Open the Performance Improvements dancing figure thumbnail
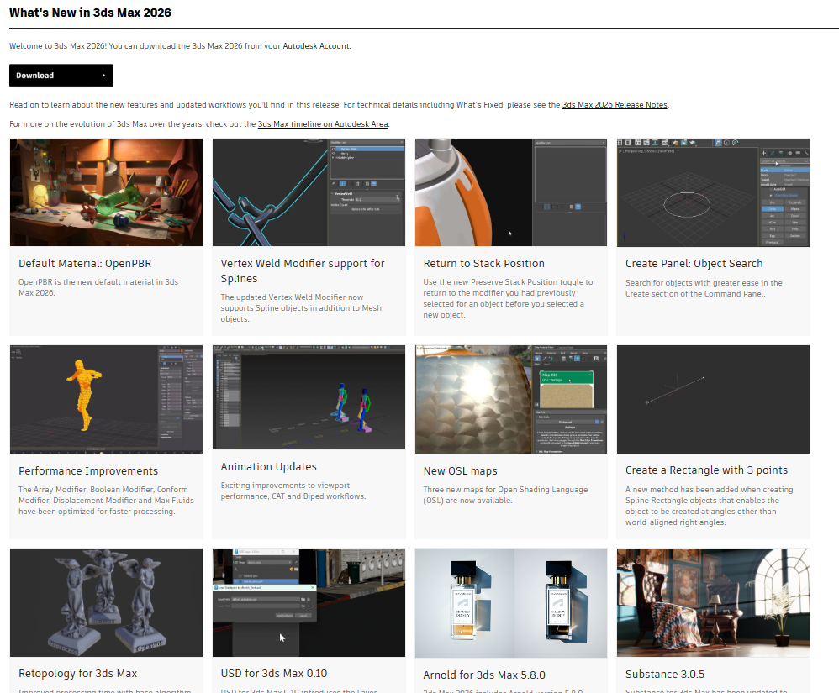Screen dimensions: 839x693 (x=106, y=400)
